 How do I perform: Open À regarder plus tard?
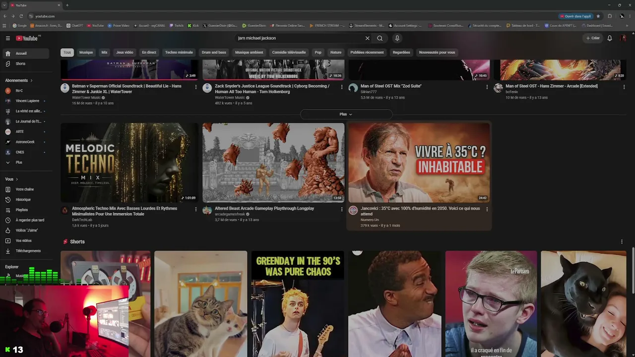tap(26, 220)
